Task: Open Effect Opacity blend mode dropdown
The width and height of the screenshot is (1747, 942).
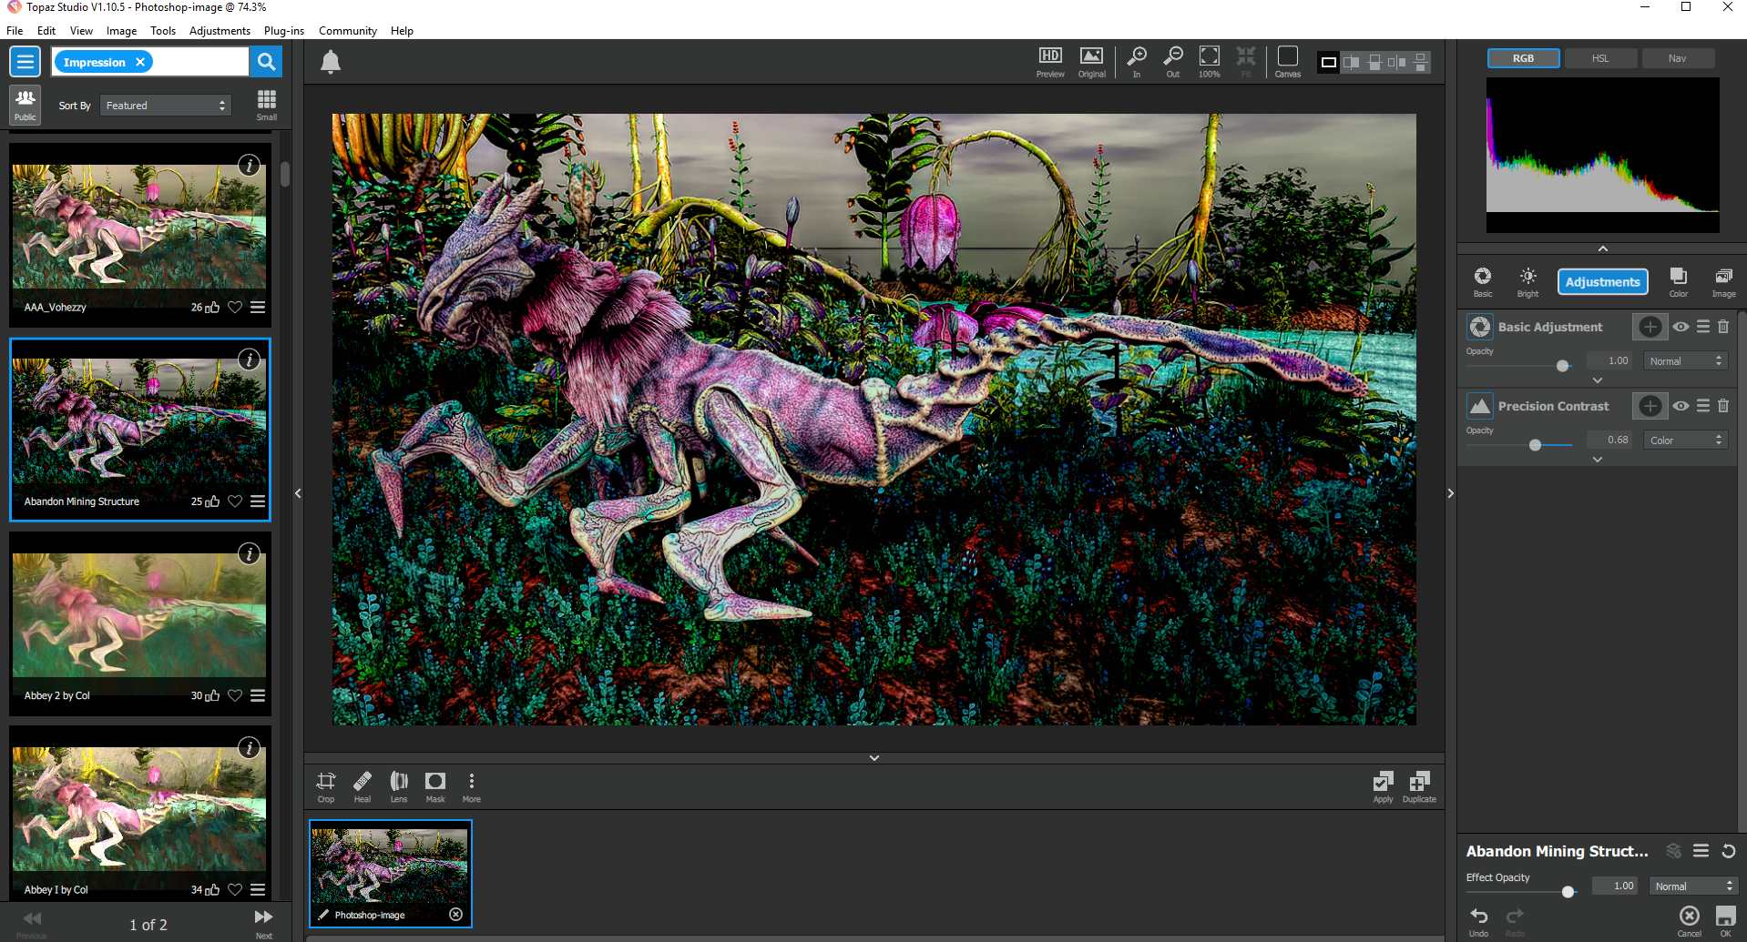Action: click(x=1693, y=886)
